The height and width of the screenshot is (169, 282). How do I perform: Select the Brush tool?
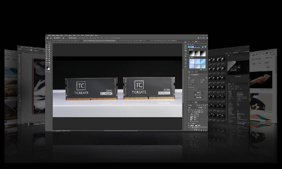(47, 52)
